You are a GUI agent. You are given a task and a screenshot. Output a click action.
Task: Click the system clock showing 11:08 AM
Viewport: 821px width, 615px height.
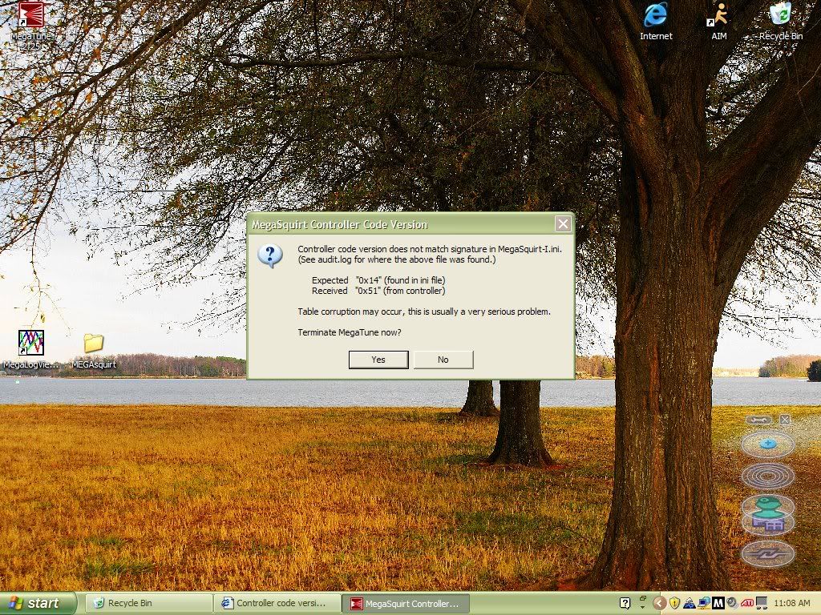click(x=791, y=603)
